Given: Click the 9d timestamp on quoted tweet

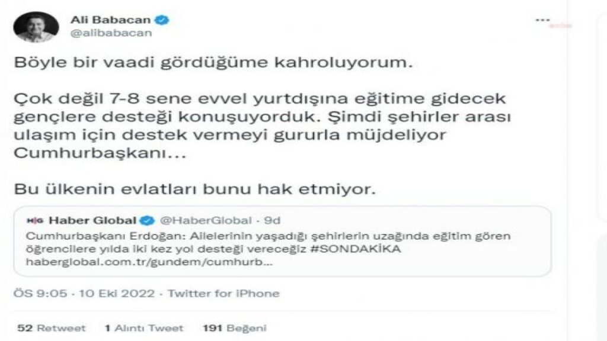Looking at the screenshot, I should point(272,220).
